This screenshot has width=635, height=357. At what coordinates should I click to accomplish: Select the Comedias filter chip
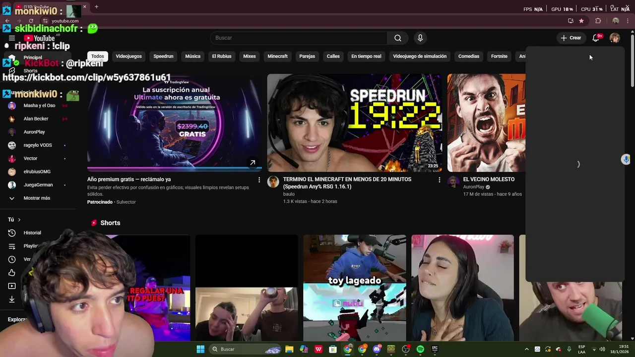coord(469,56)
